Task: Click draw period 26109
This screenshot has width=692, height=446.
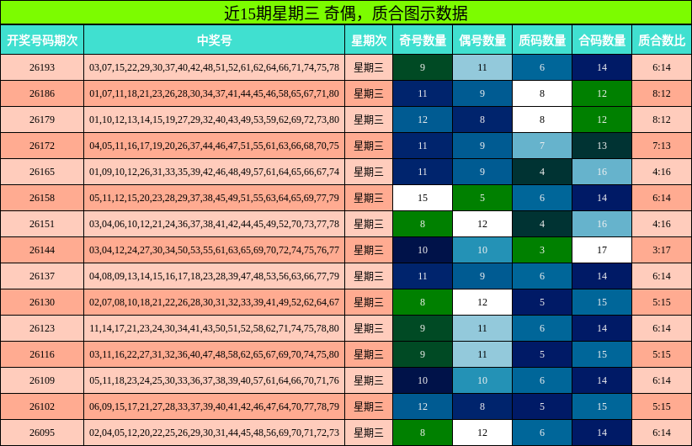Action: (x=42, y=380)
